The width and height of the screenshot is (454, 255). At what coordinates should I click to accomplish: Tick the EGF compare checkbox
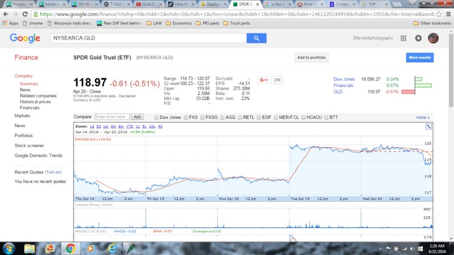[x=259, y=118]
